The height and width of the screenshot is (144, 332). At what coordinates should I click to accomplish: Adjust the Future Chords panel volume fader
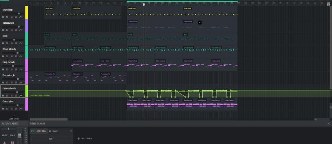pyautogui.click(x=20, y=135)
